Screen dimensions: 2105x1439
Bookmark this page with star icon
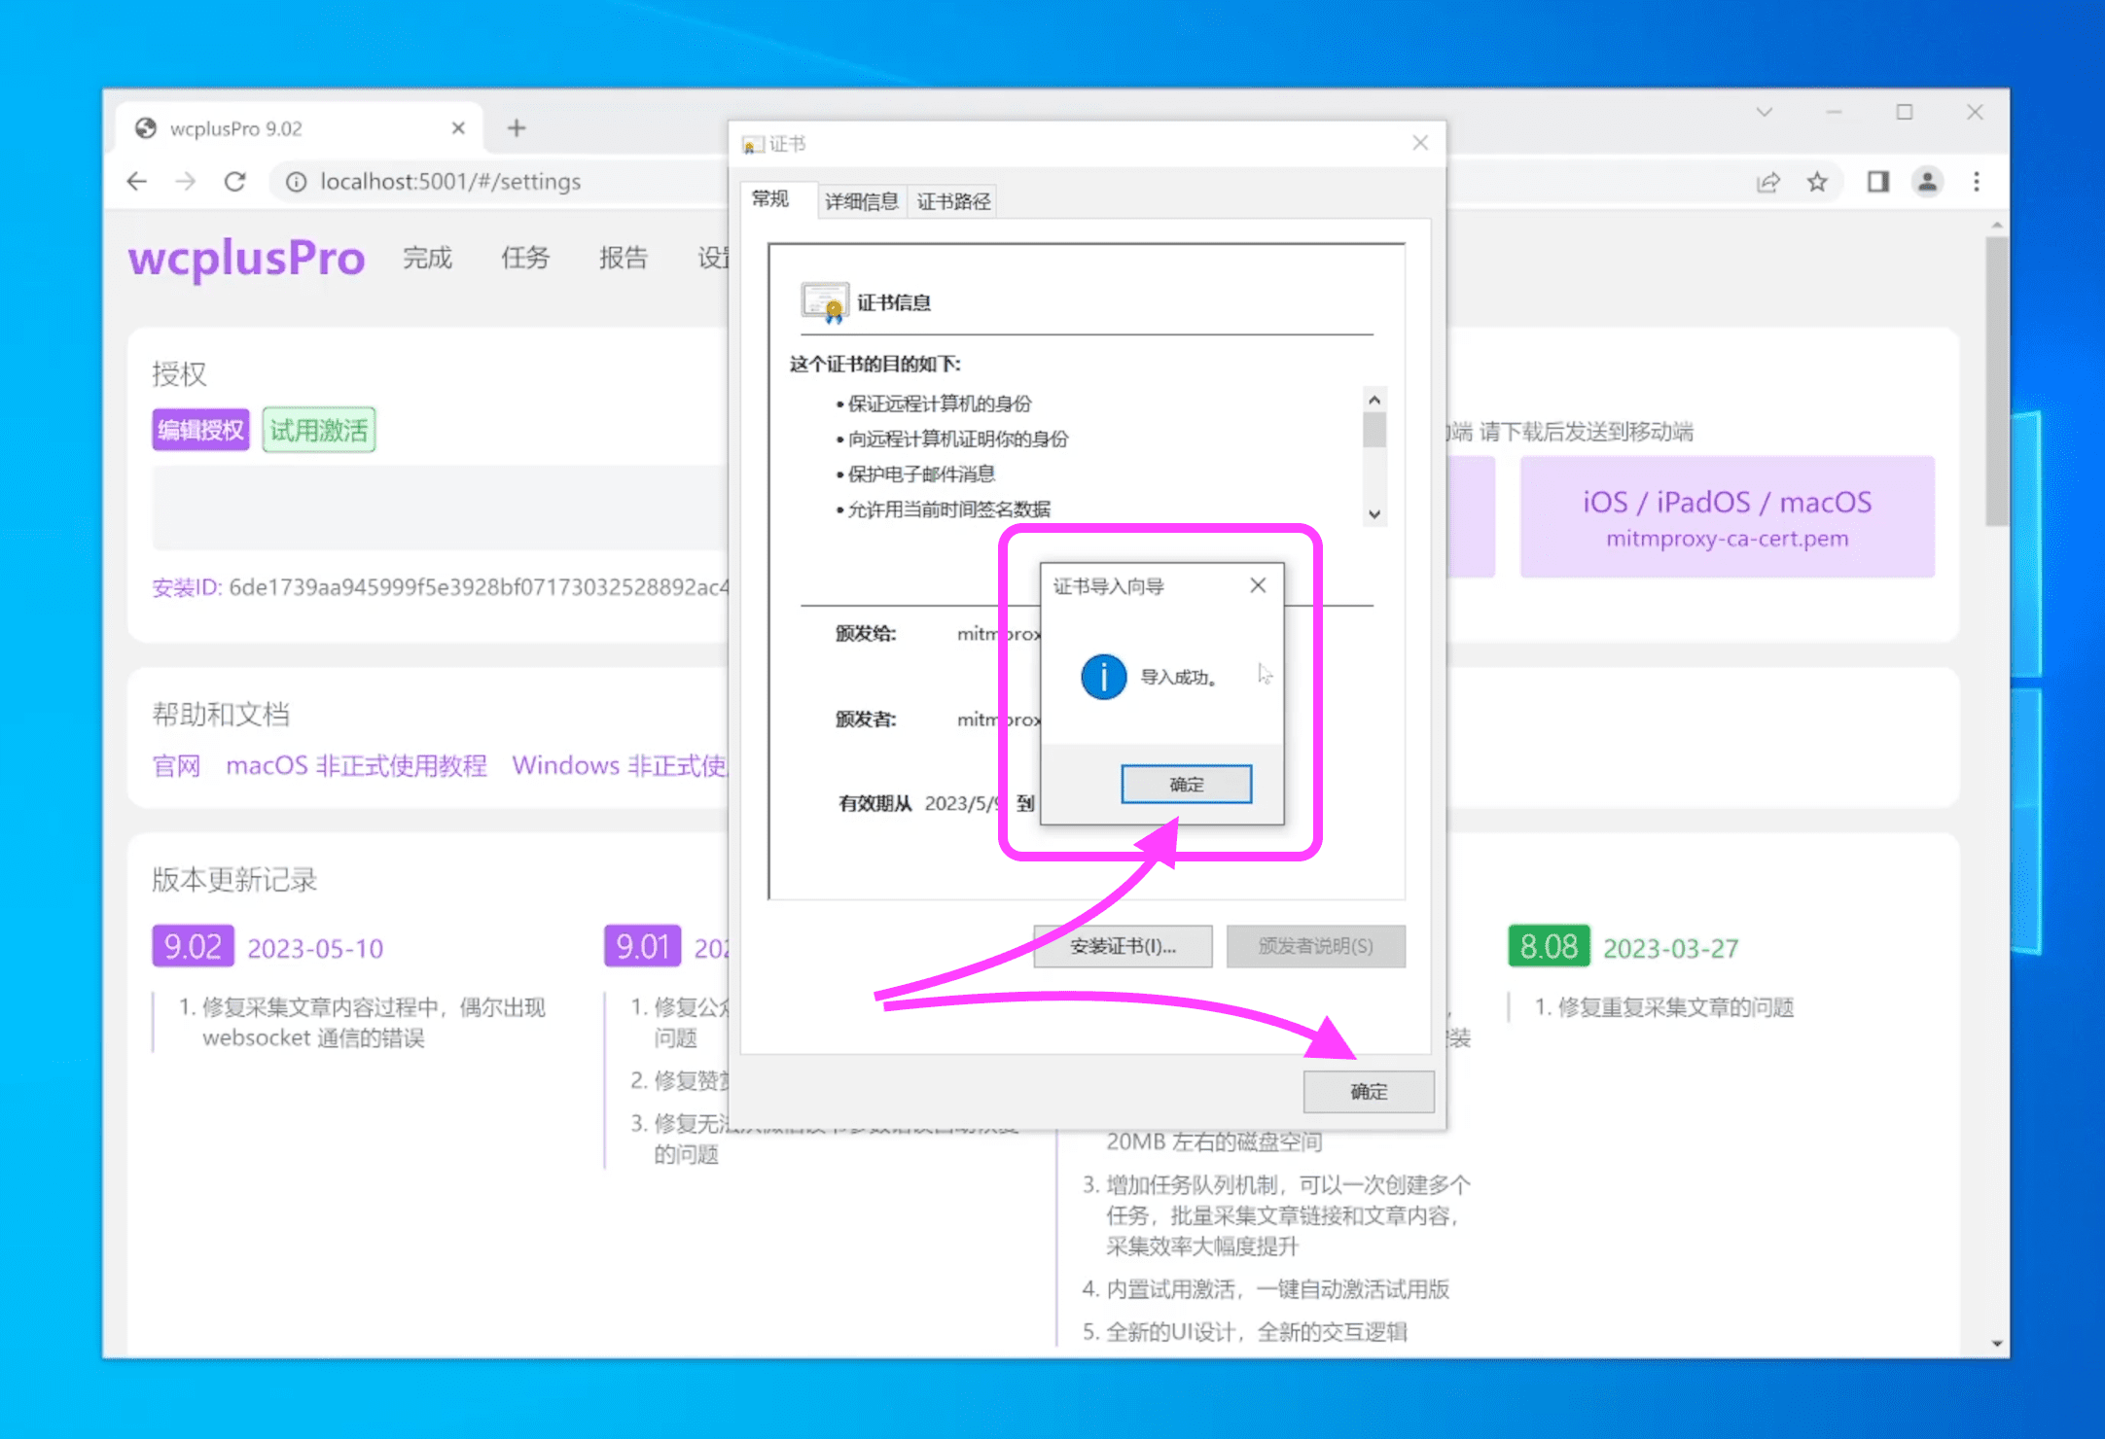[x=1817, y=182]
